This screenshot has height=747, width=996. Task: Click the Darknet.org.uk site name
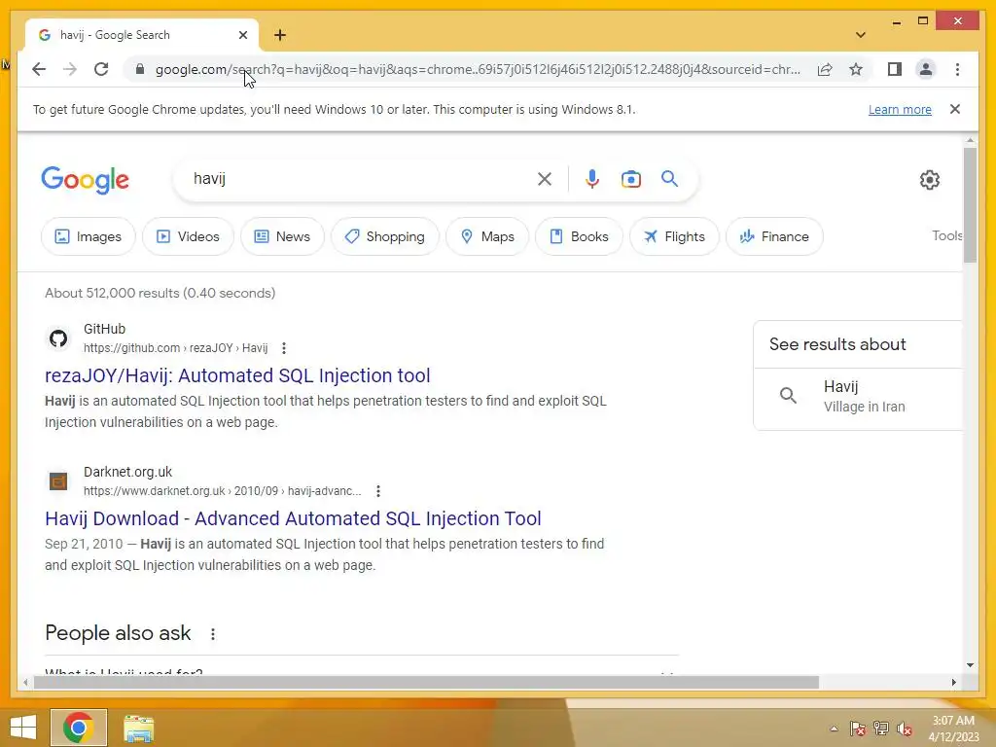point(127,472)
